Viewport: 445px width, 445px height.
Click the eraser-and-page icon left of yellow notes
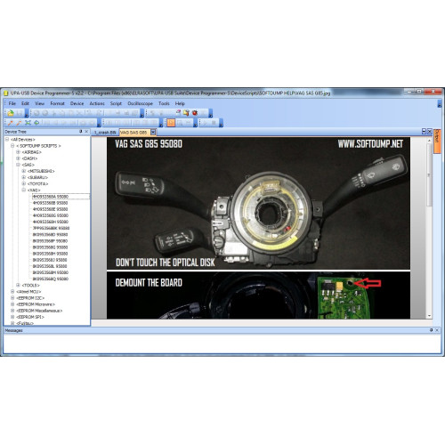[178, 113]
